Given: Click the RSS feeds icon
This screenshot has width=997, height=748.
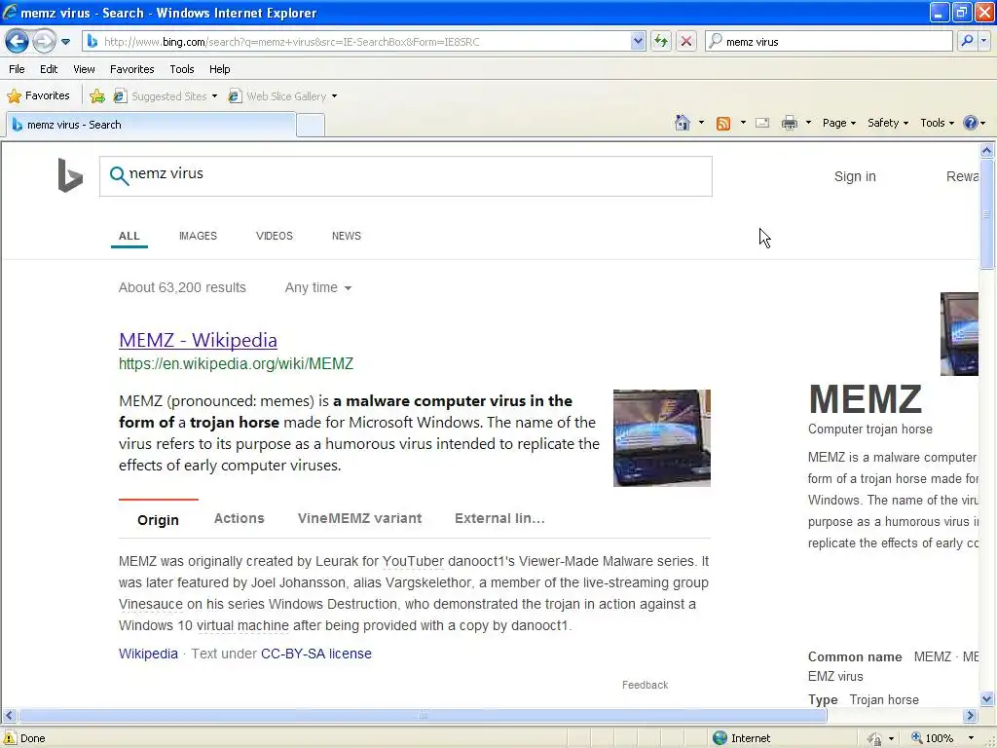Looking at the screenshot, I should [x=723, y=124].
